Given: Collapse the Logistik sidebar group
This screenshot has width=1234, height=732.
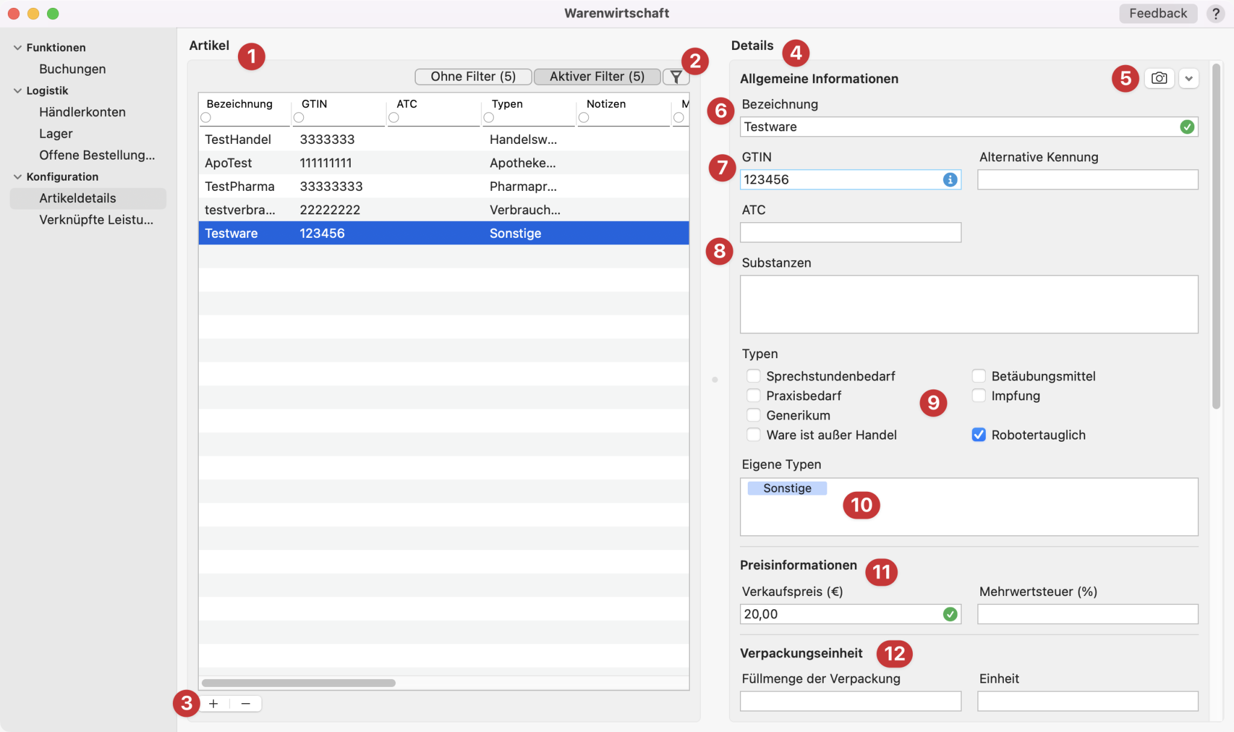Looking at the screenshot, I should pyautogui.click(x=17, y=91).
